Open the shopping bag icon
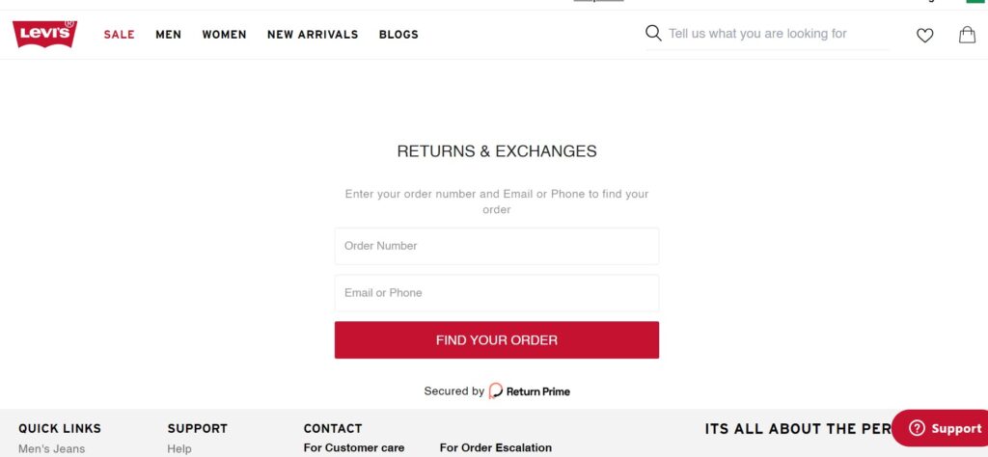988x457 pixels. coord(967,35)
